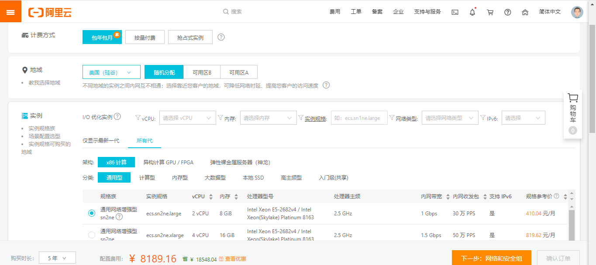
Task: Choose 按量付费 billing method
Action: (x=145, y=37)
